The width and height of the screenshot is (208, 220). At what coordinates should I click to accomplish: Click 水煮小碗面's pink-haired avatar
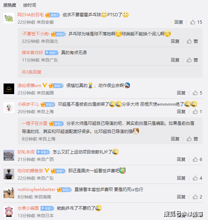pyautogui.click(x=9, y=212)
